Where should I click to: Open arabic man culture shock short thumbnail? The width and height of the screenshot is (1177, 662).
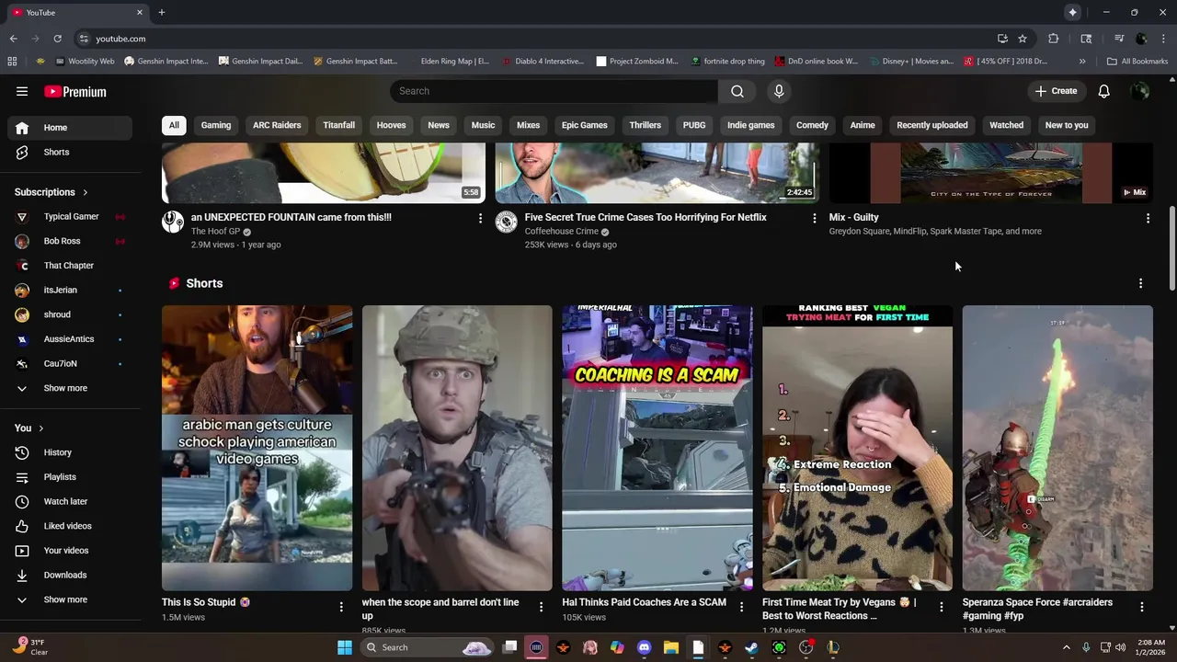pos(257,448)
